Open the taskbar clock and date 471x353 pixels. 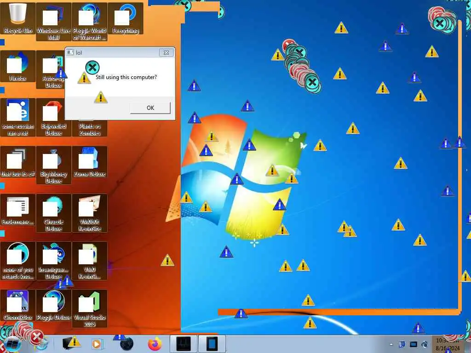[448, 345]
